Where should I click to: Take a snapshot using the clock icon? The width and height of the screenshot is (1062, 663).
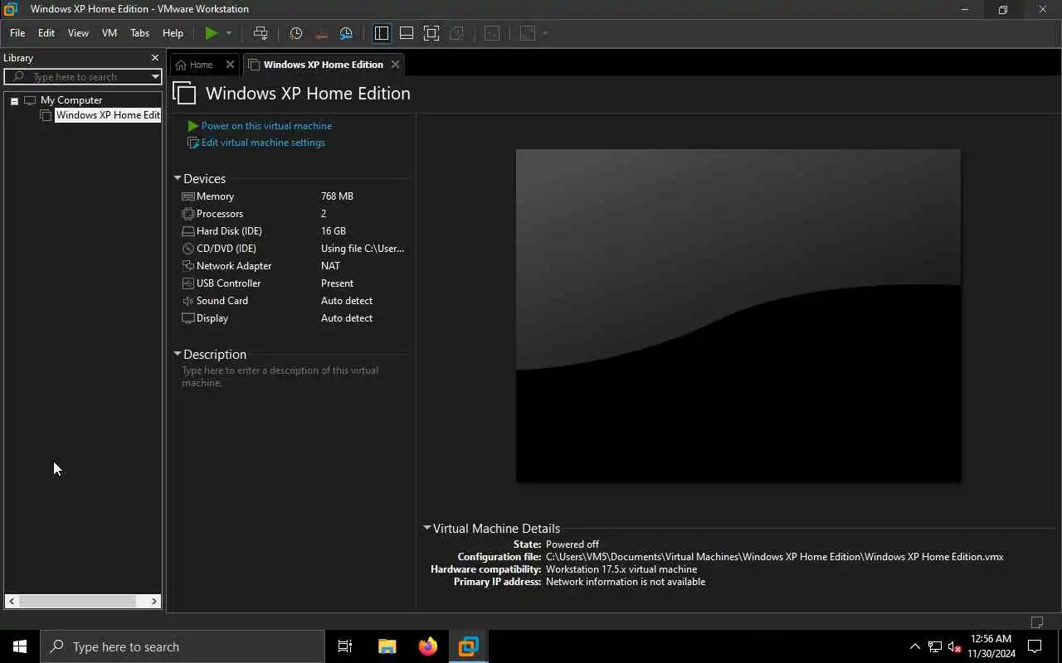pyautogui.click(x=295, y=33)
